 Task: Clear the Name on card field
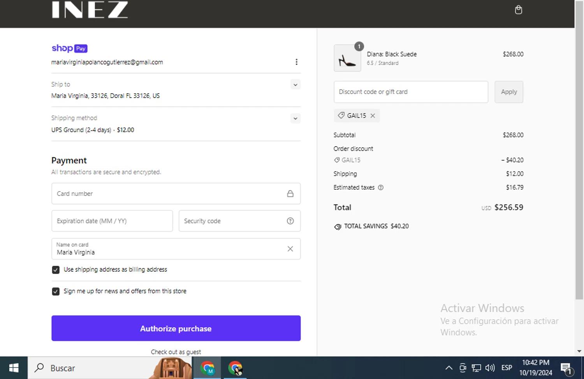pyautogui.click(x=290, y=249)
